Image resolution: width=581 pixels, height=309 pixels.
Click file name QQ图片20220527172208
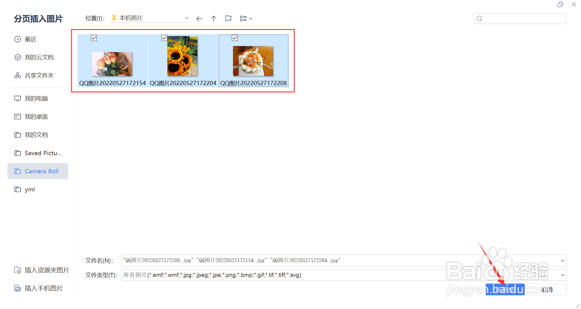click(254, 83)
